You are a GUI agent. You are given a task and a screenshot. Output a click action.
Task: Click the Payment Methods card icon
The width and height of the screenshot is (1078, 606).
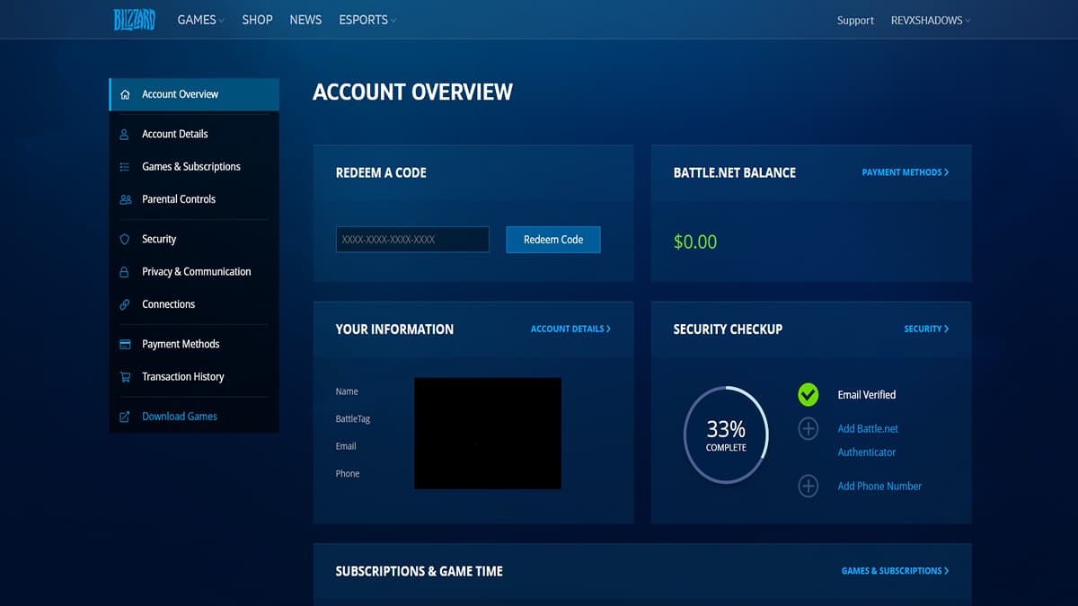coord(125,344)
